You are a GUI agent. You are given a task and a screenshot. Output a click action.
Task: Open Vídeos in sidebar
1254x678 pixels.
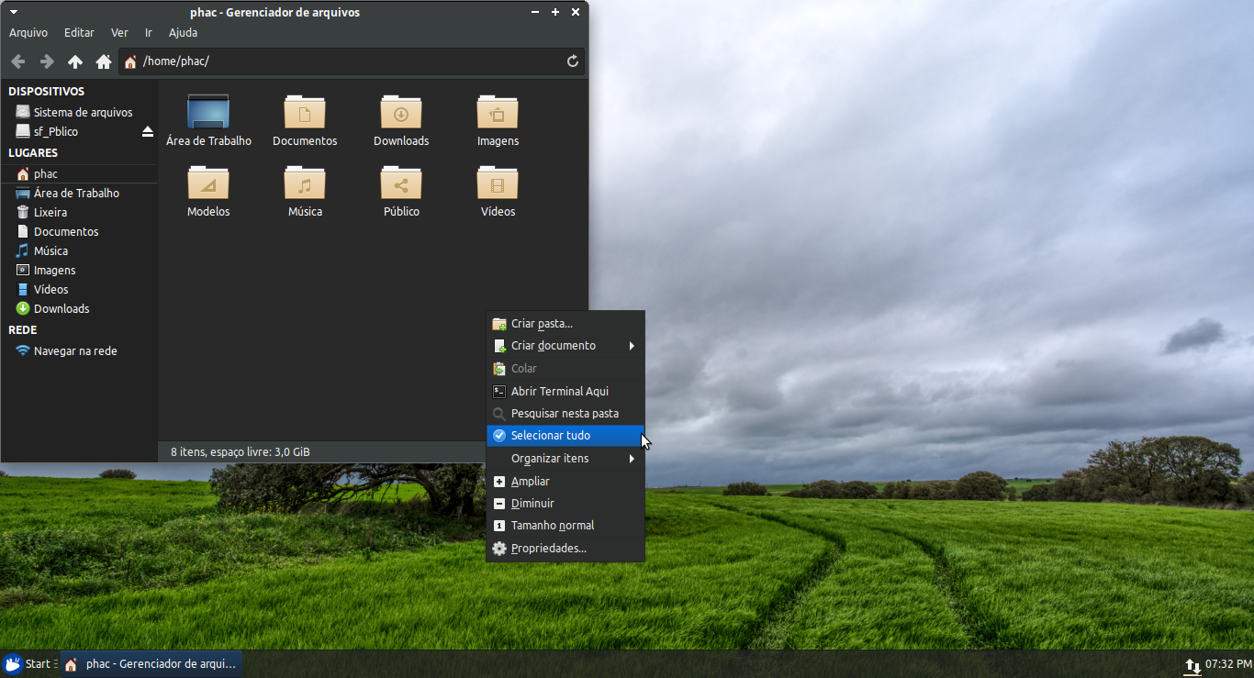point(79,289)
